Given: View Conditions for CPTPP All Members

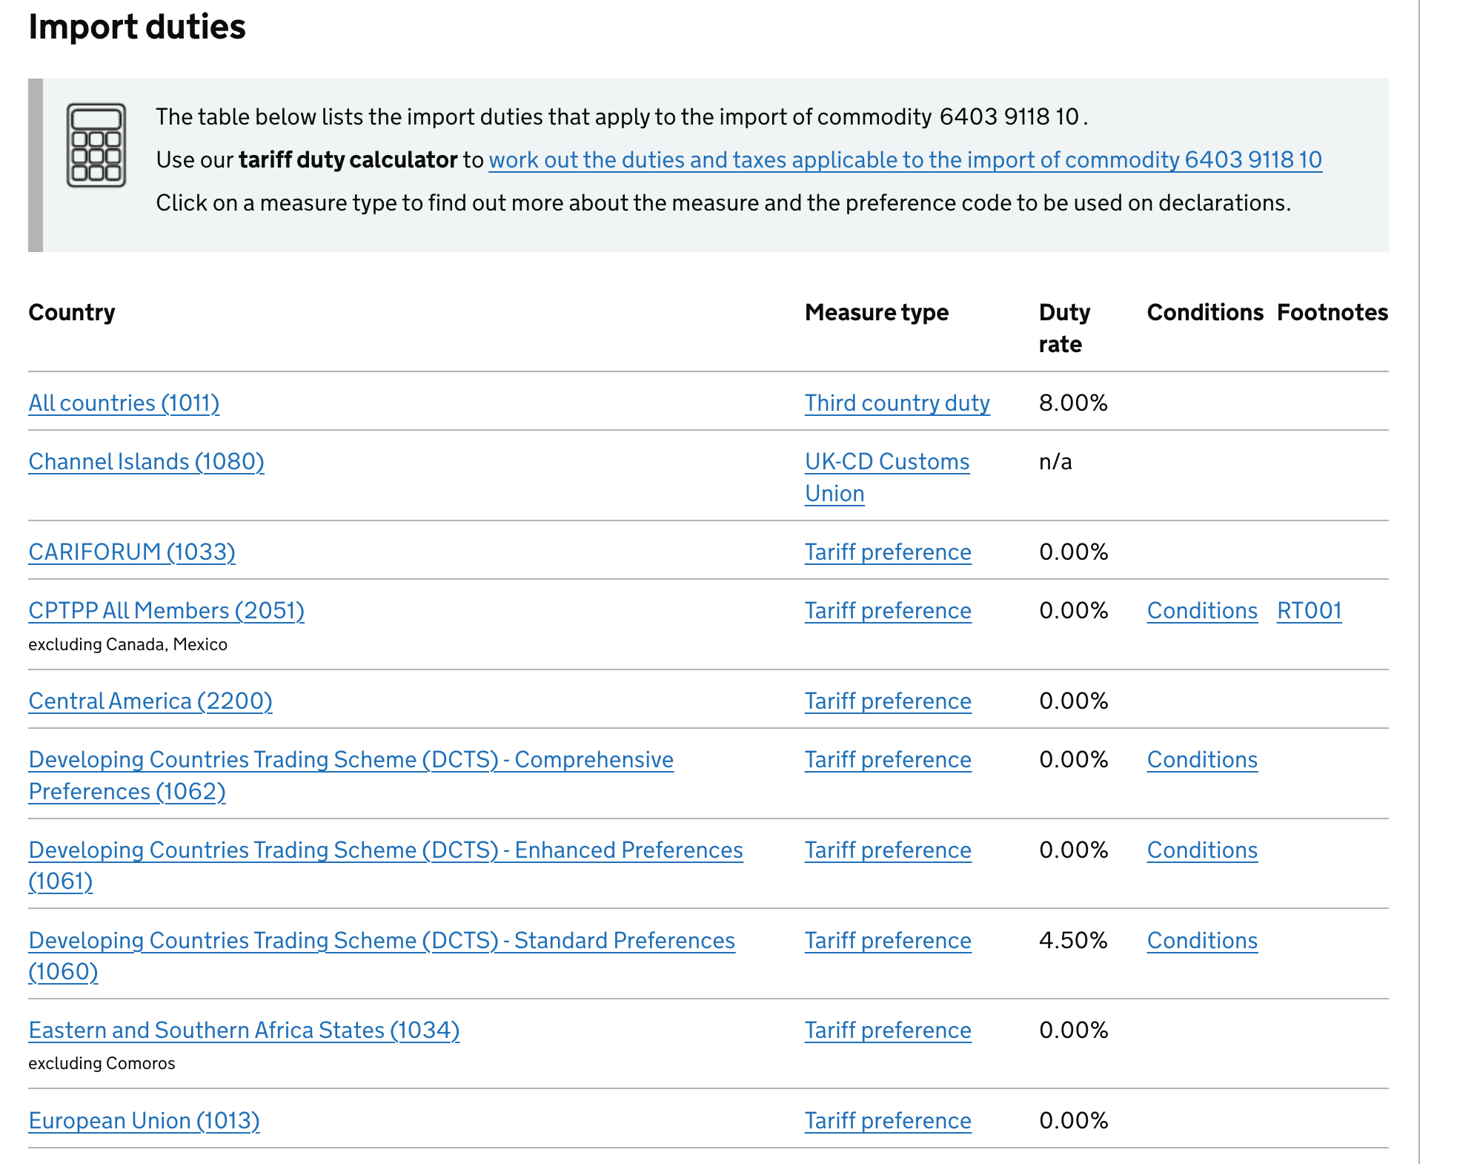Looking at the screenshot, I should pos(1201,610).
